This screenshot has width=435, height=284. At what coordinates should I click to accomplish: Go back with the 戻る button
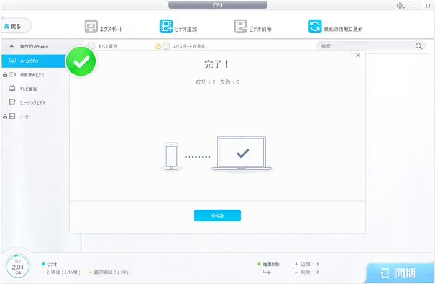14,26
